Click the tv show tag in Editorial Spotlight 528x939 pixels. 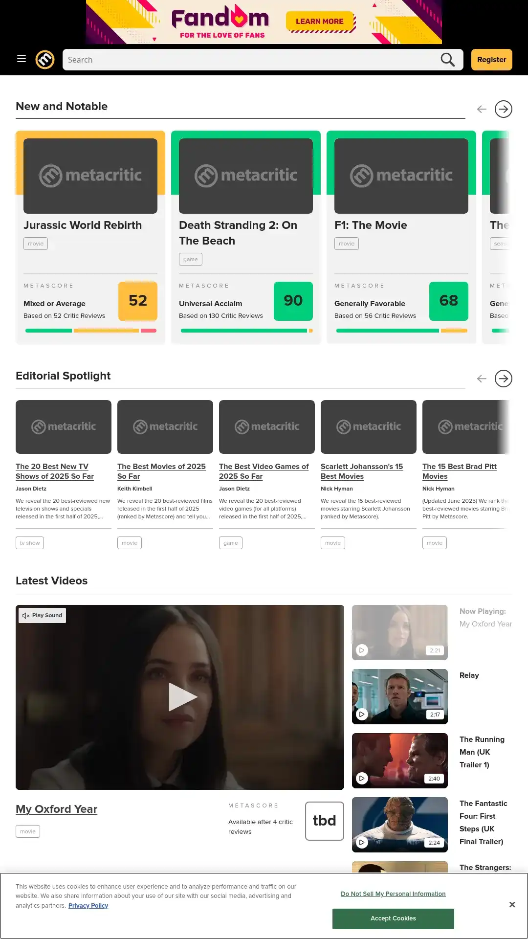[x=30, y=543]
